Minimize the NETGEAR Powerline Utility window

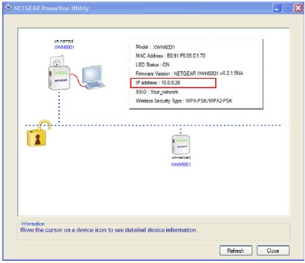coord(277,8)
